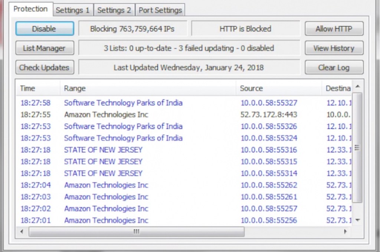The height and width of the screenshot is (252, 380).
Task: Select the Protection tab
Action: (30, 9)
